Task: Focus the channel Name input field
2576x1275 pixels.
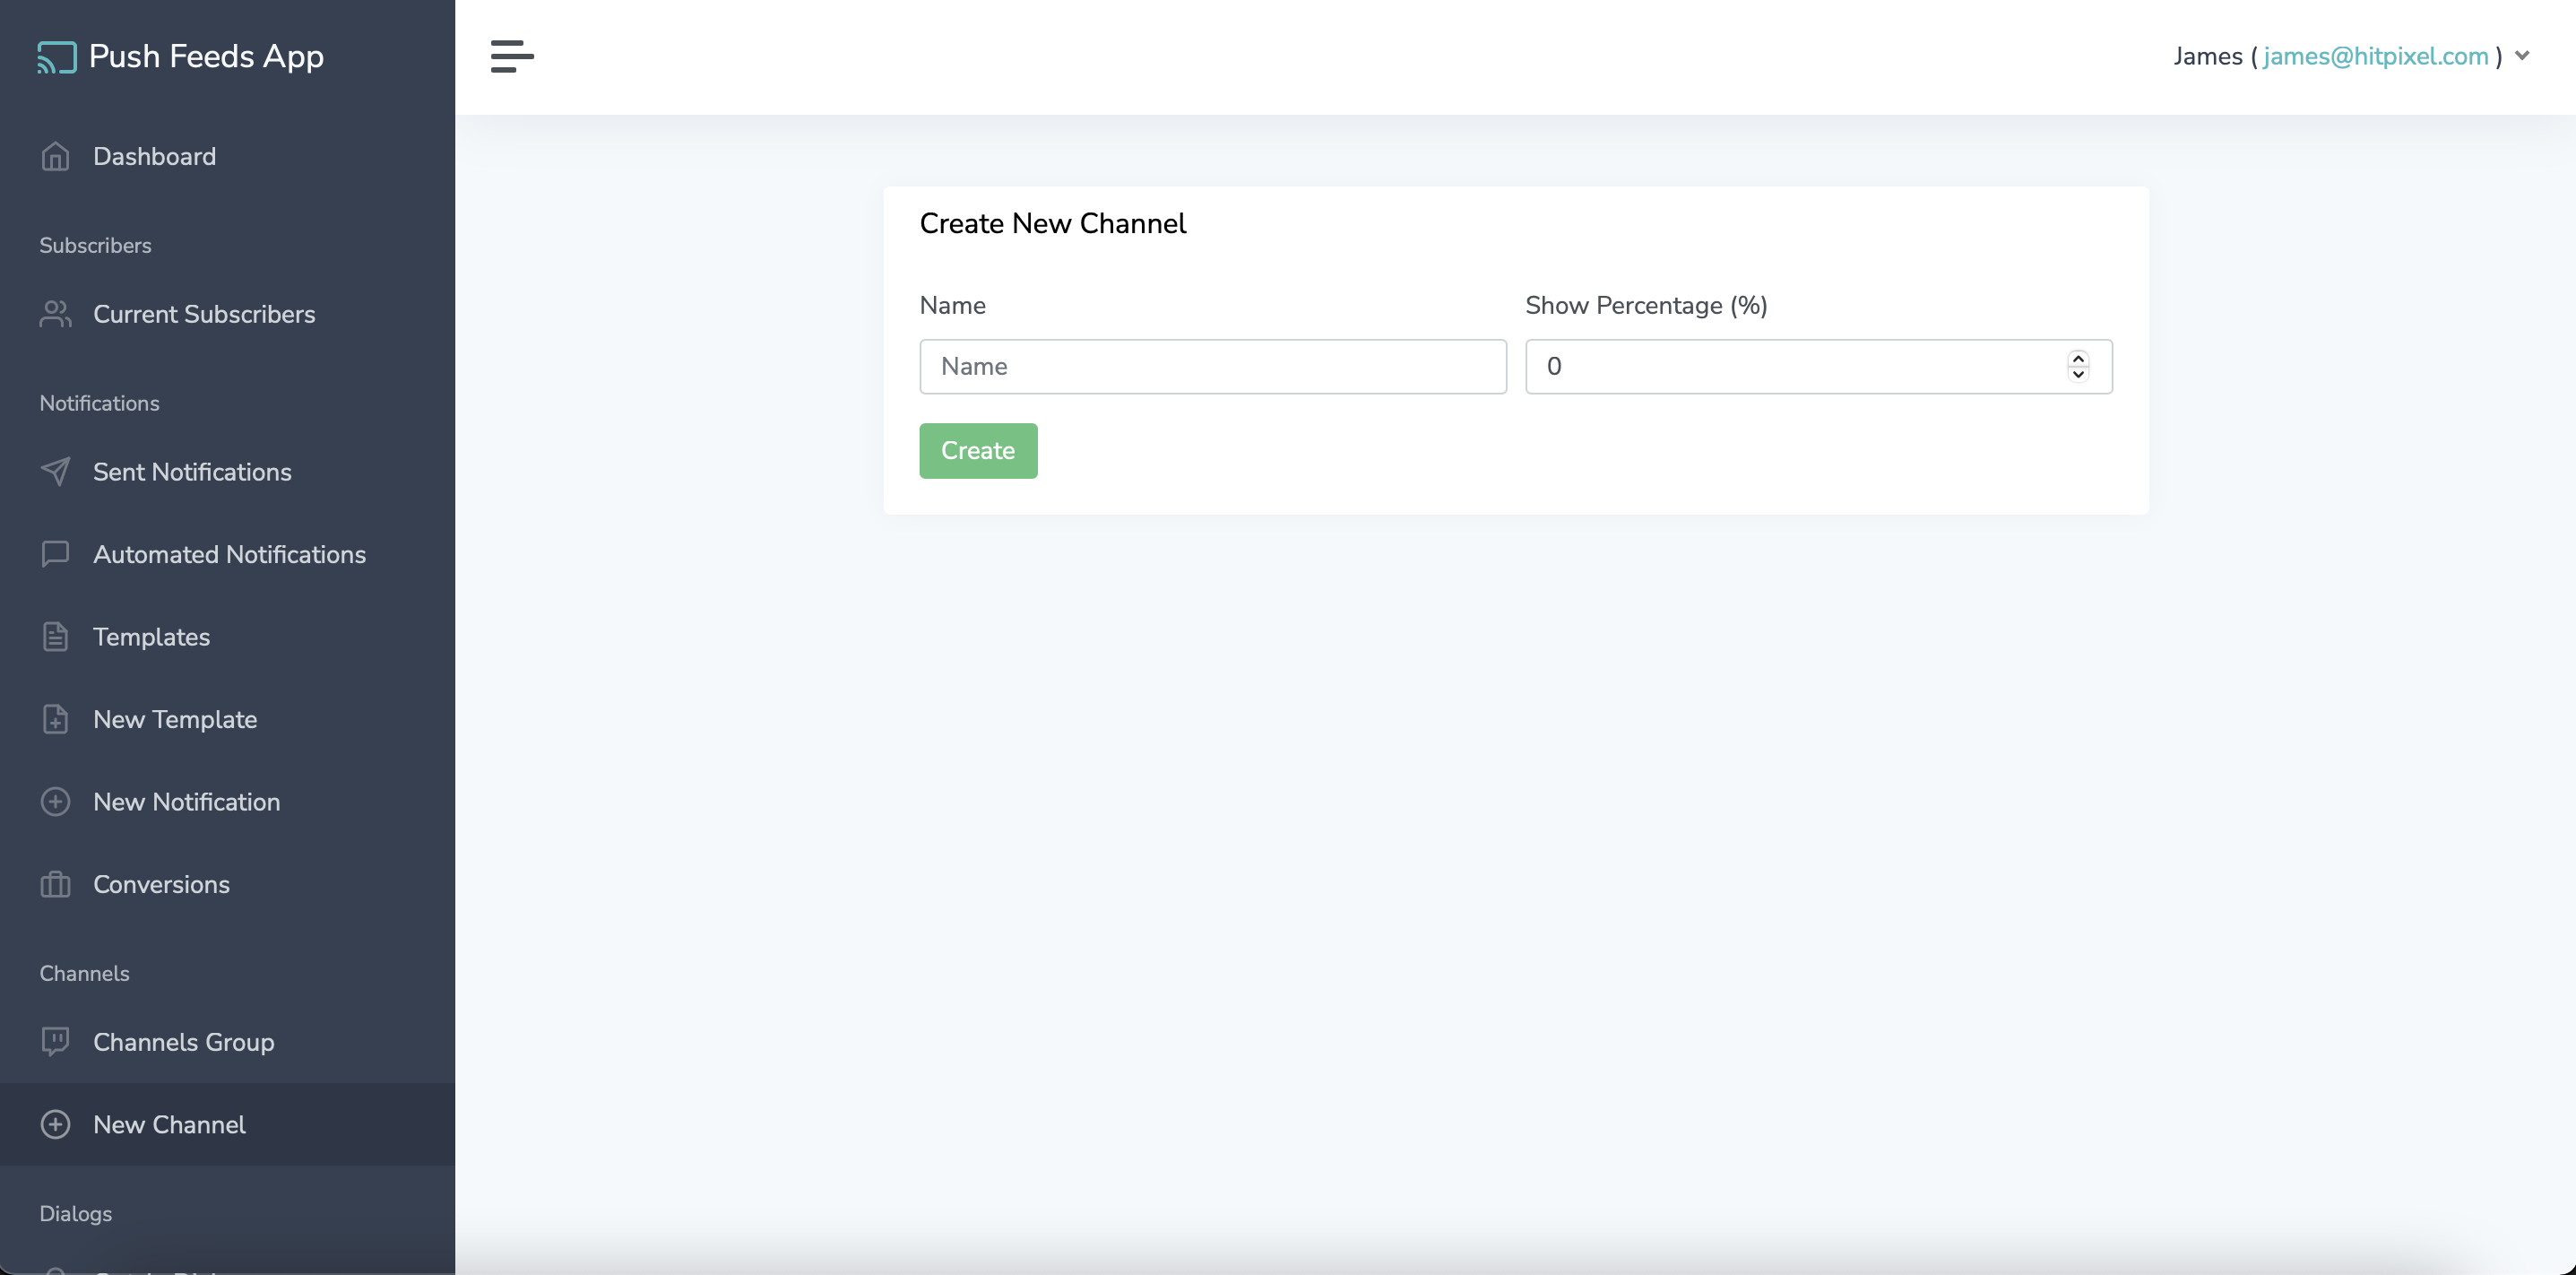Action: pyautogui.click(x=1213, y=366)
